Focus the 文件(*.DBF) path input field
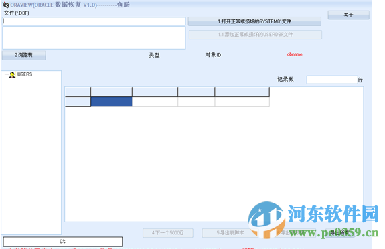The image size is (385, 249). tap(94, 21)
